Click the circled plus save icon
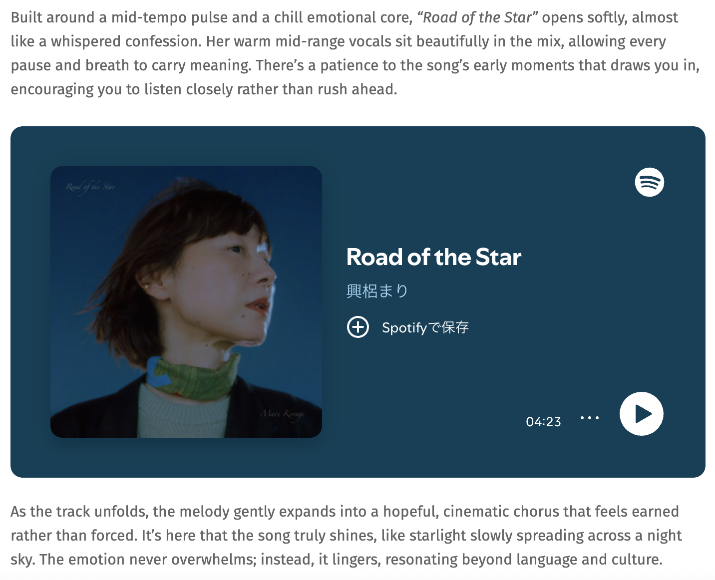Viewport: 715px width, 580px height. pyautogui.click(x=357, y=327)
